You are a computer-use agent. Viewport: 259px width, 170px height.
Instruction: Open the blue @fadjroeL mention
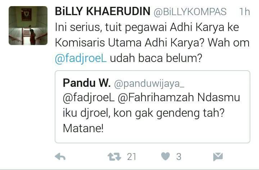(81, 58)
